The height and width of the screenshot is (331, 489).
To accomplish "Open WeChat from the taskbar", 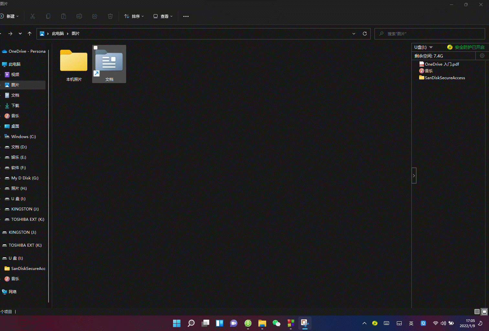I will click(277, 323).
